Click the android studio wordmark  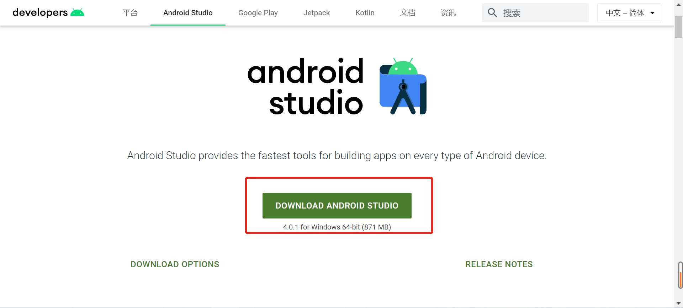tap(306, 86)
